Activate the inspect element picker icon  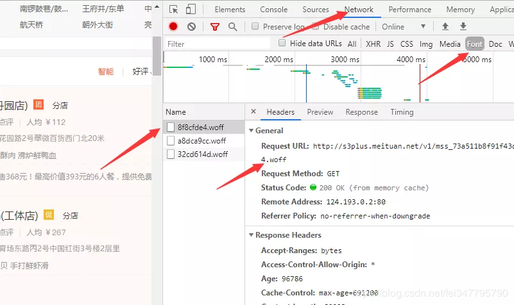pyautogui.click(x=173, y=9)
